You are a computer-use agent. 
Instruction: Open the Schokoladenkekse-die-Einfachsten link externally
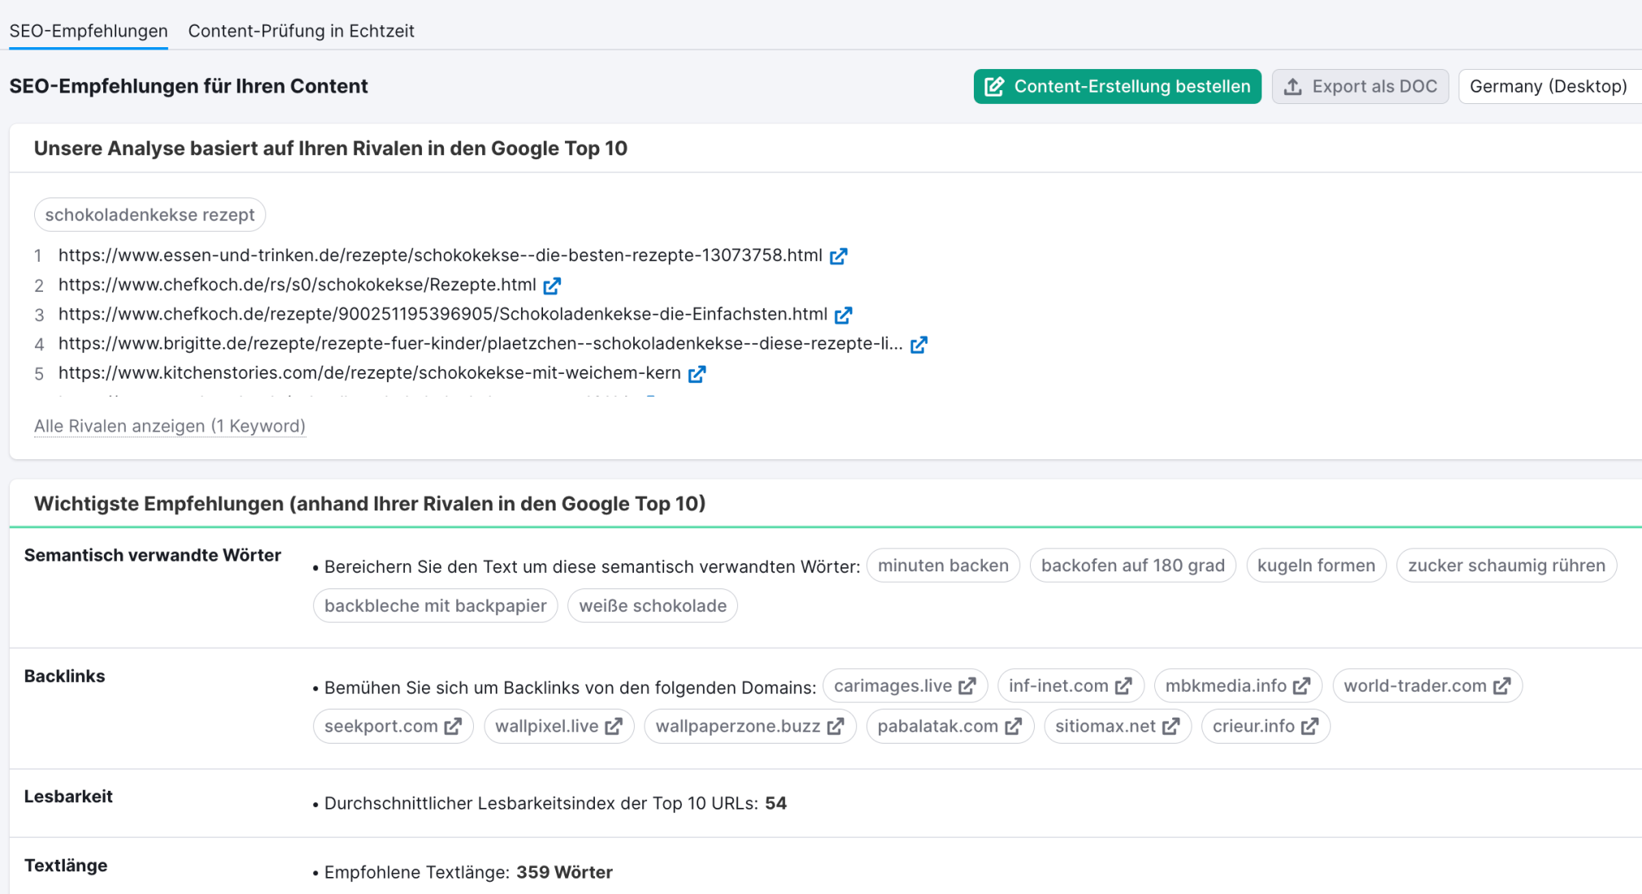pos(844,315)
